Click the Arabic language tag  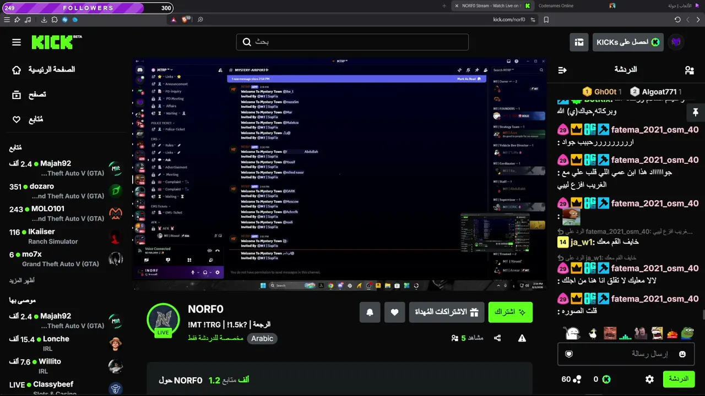tap(262, 338)
